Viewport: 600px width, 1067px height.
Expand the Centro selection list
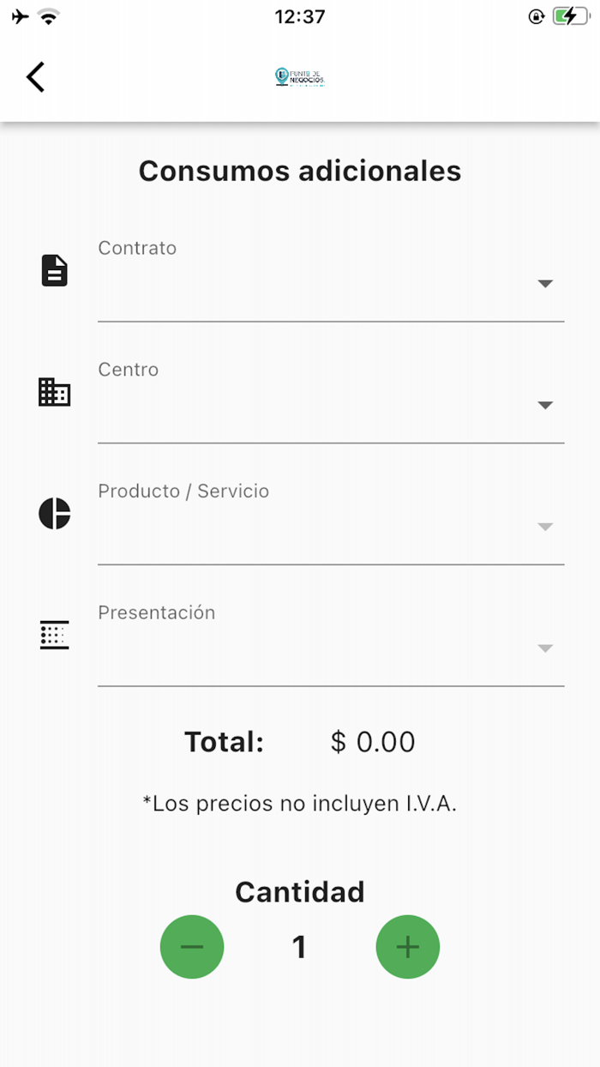pyautogui.click(x=546, y=405)
